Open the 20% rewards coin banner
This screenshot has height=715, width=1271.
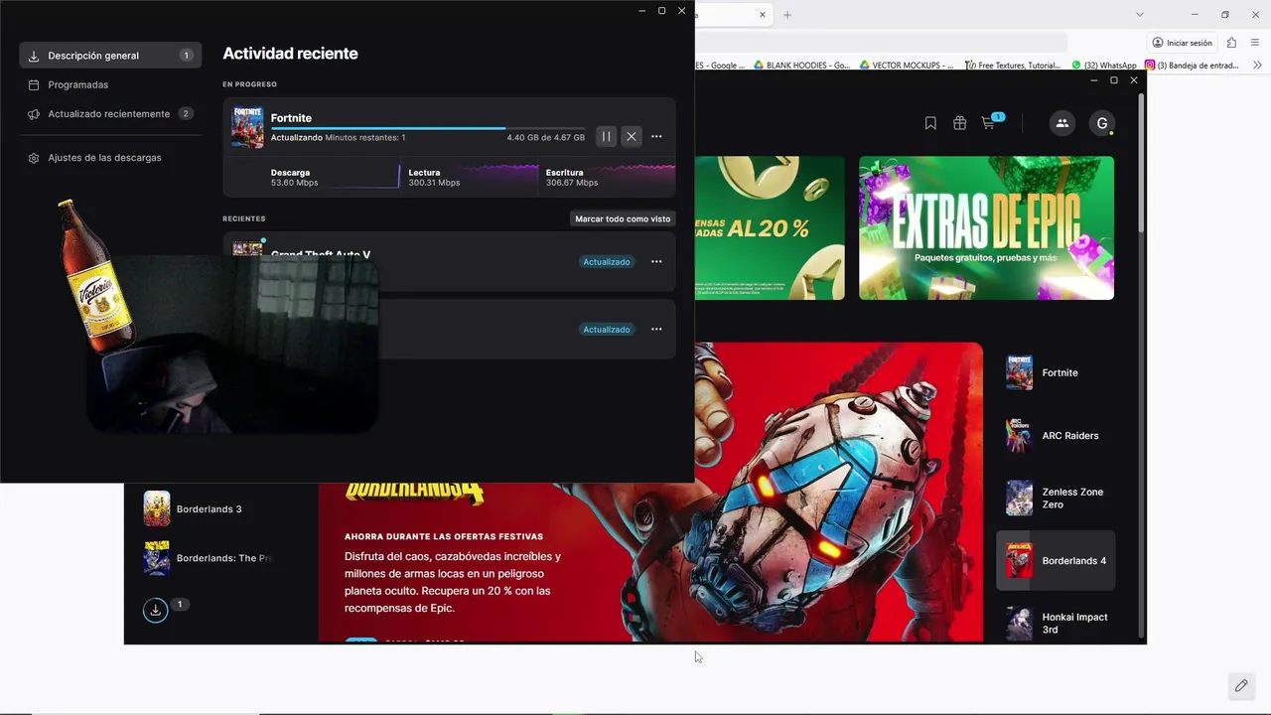coord(770,227)
